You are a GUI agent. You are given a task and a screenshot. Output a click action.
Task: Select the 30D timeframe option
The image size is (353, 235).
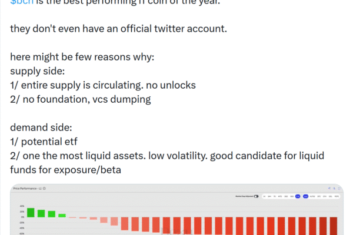[x=286, y=196]
